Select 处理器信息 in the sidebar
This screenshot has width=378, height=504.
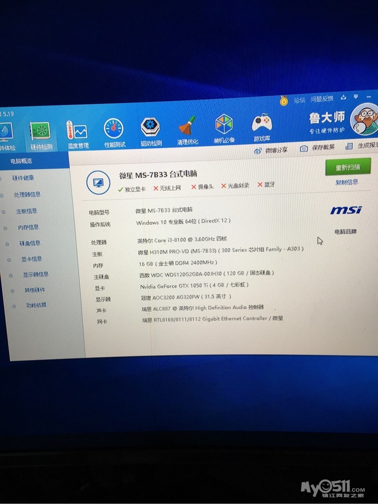pos(27,194)
